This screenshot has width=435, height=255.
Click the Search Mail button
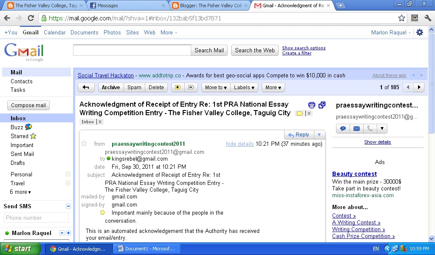209,50
